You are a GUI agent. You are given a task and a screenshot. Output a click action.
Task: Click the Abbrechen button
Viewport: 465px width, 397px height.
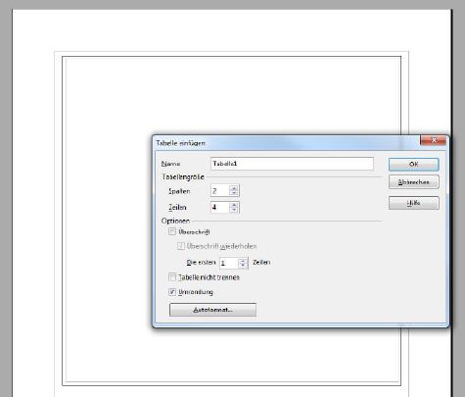pyautogui.click(x=414, y=182)
